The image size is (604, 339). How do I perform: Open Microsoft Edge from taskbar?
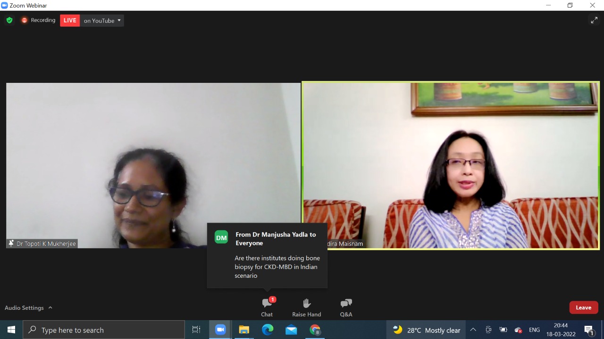point(268,330)
